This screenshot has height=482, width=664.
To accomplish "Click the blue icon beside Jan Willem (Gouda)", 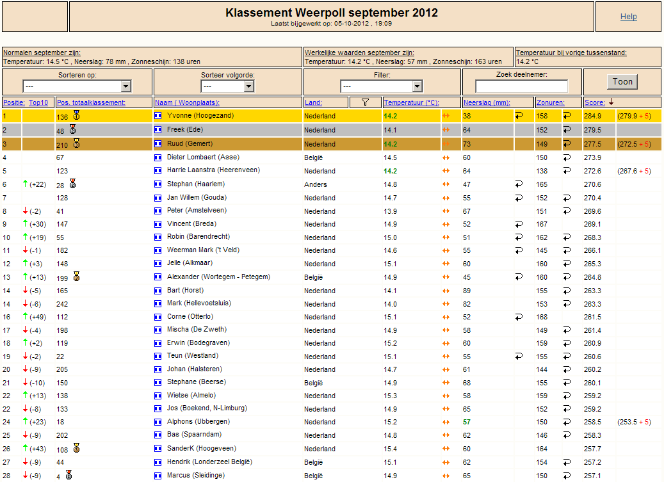I will [158, 198].
